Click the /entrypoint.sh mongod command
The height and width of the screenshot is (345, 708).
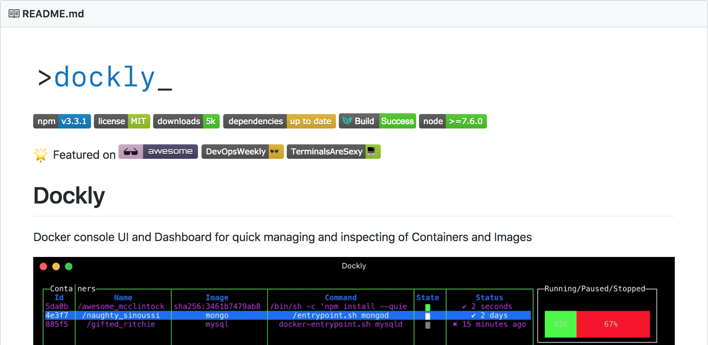tap(341, 315)
